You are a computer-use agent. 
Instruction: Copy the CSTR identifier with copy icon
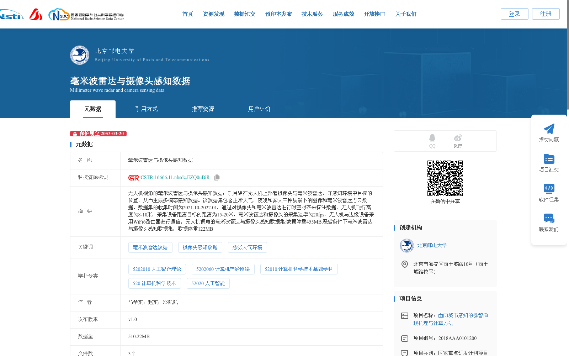(217, 177)
